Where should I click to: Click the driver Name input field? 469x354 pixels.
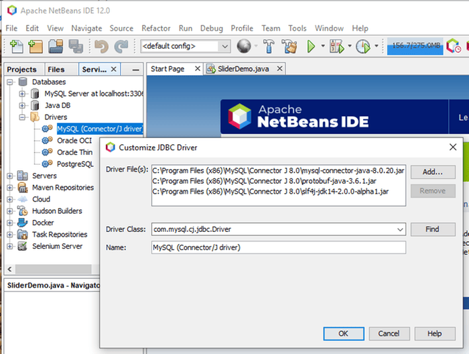[x=279, y=247]
